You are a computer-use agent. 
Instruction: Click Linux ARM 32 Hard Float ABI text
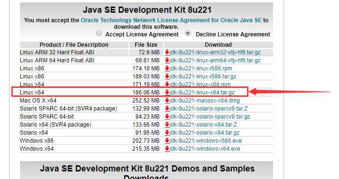point(57,52)
